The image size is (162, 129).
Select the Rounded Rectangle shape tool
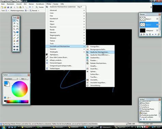pyautogui.click(x=17, y=47)
